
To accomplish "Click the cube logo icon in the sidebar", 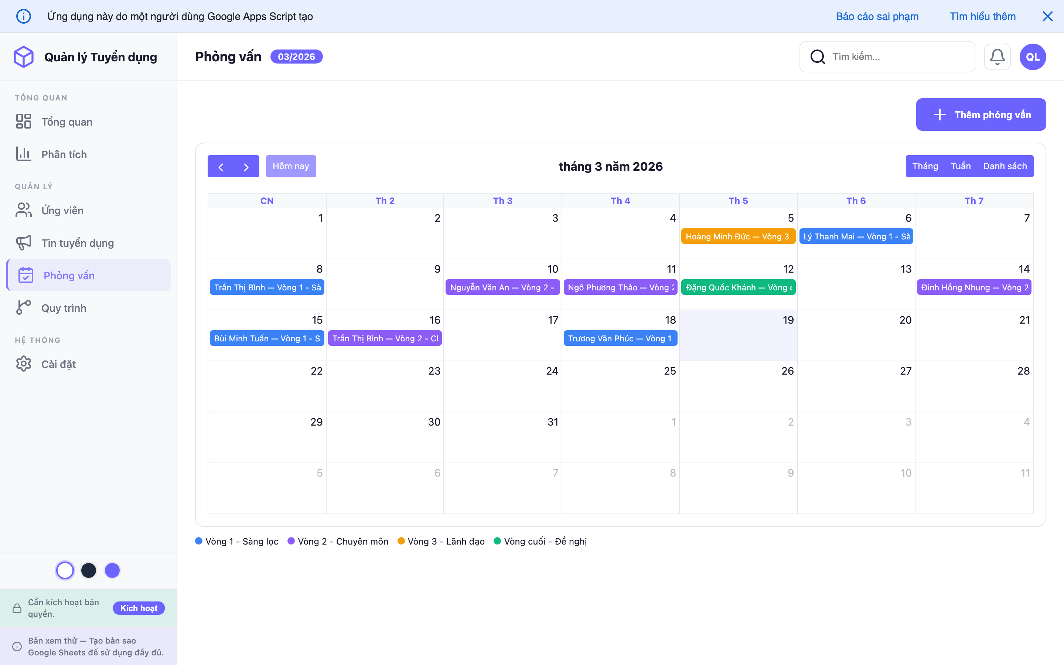I will click(x=24, y=57).
